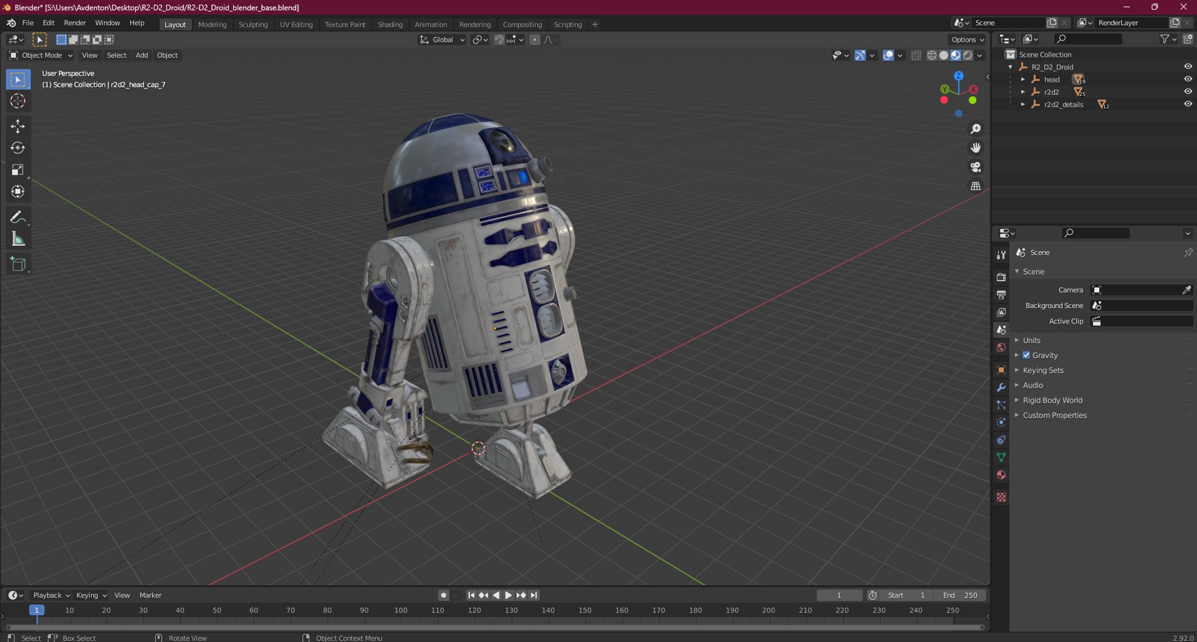Click the current frame marker 1
This screenshot has height=642, width=1197.
pos(37,610)
